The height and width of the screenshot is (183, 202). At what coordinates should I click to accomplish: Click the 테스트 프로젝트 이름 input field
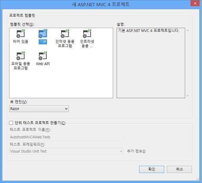click(x=66, y=137)
